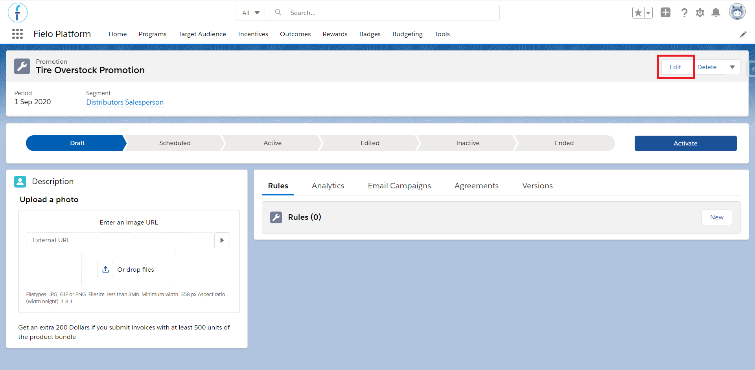
Task: Click the 'Upload a photo' heading
Action: (49, 199)
